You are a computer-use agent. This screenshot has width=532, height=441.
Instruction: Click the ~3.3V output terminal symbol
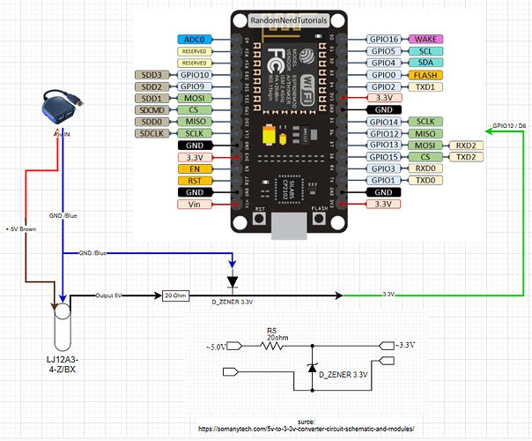[x=387, y=346]
